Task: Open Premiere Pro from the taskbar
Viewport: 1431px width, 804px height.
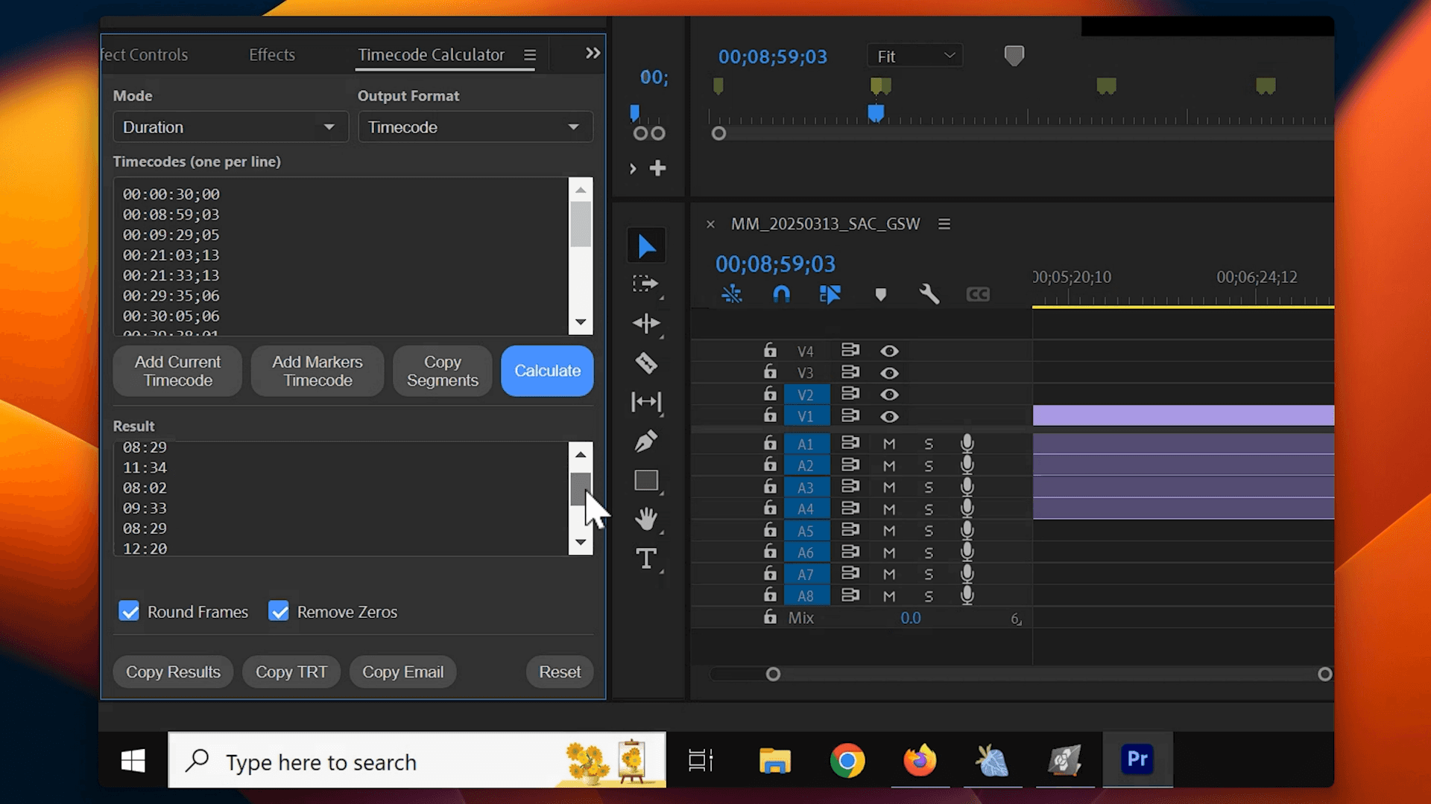Action: [x=1137, y=760]
